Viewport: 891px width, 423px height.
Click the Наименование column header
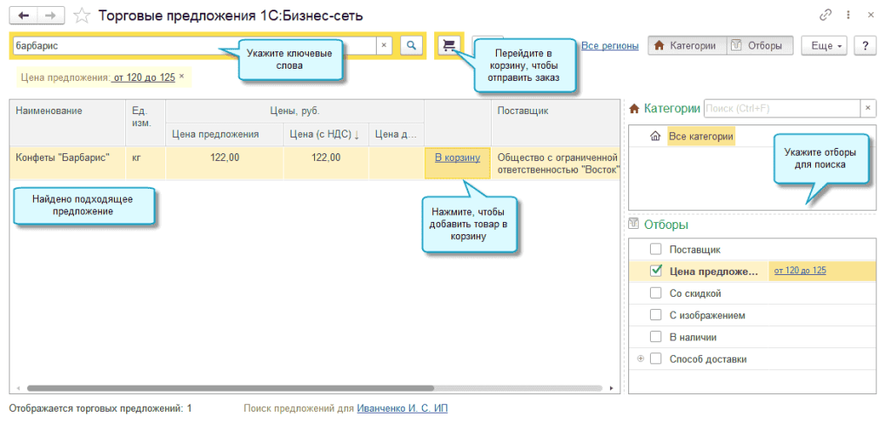pos(68,122)
